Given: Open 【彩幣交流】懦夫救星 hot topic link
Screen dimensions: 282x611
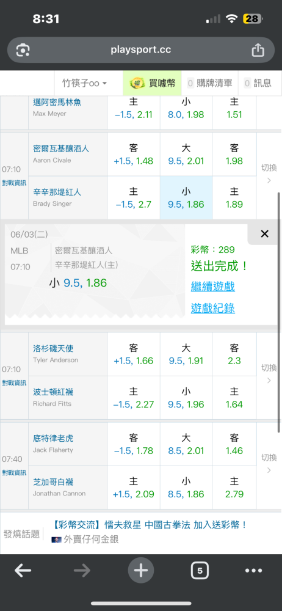Looking at the screenshot, I should 150,524.
